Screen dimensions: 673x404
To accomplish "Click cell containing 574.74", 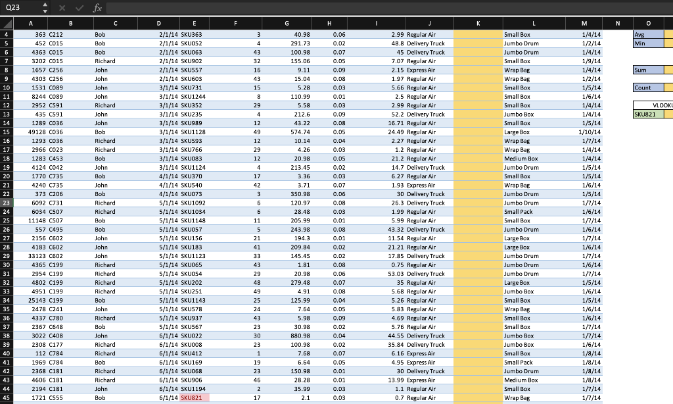I will click(287, 132).
